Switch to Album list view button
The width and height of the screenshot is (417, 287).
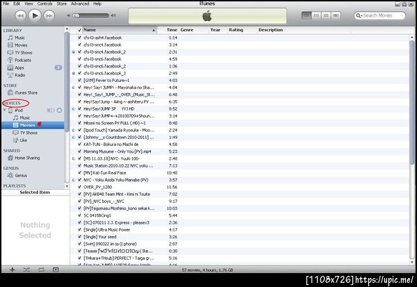pyautogui.click(x=316, y=15)
